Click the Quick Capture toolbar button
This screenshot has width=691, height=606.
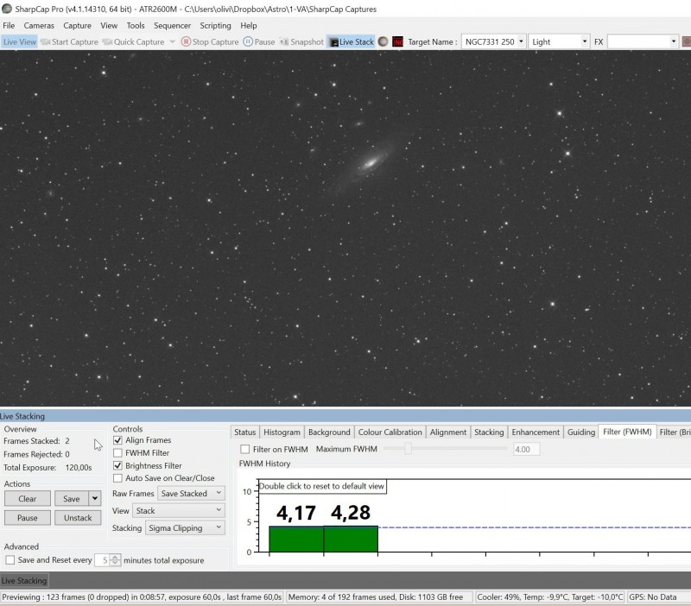134,41
